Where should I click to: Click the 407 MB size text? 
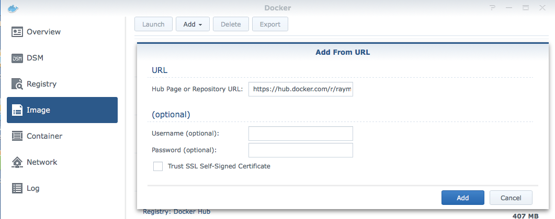coord(525,216)
